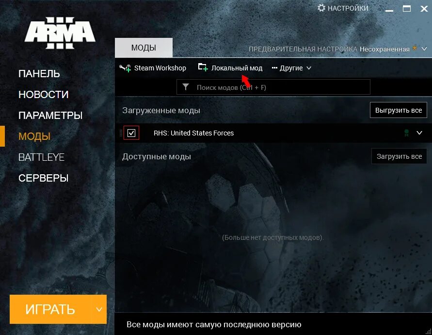Click Выгрузить все button
This screenshot has width=432, height=335.
pyautogui.click(x=399, y=110)
